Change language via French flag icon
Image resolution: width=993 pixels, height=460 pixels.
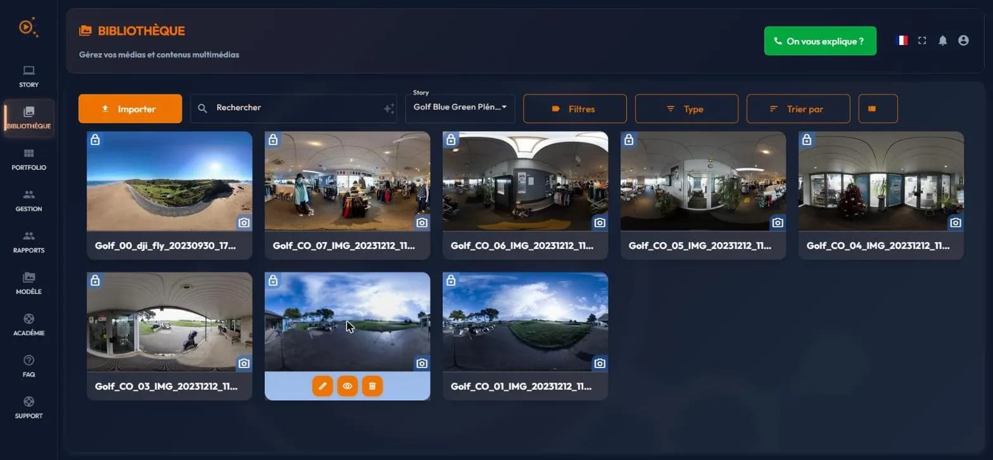pos(902,41)
